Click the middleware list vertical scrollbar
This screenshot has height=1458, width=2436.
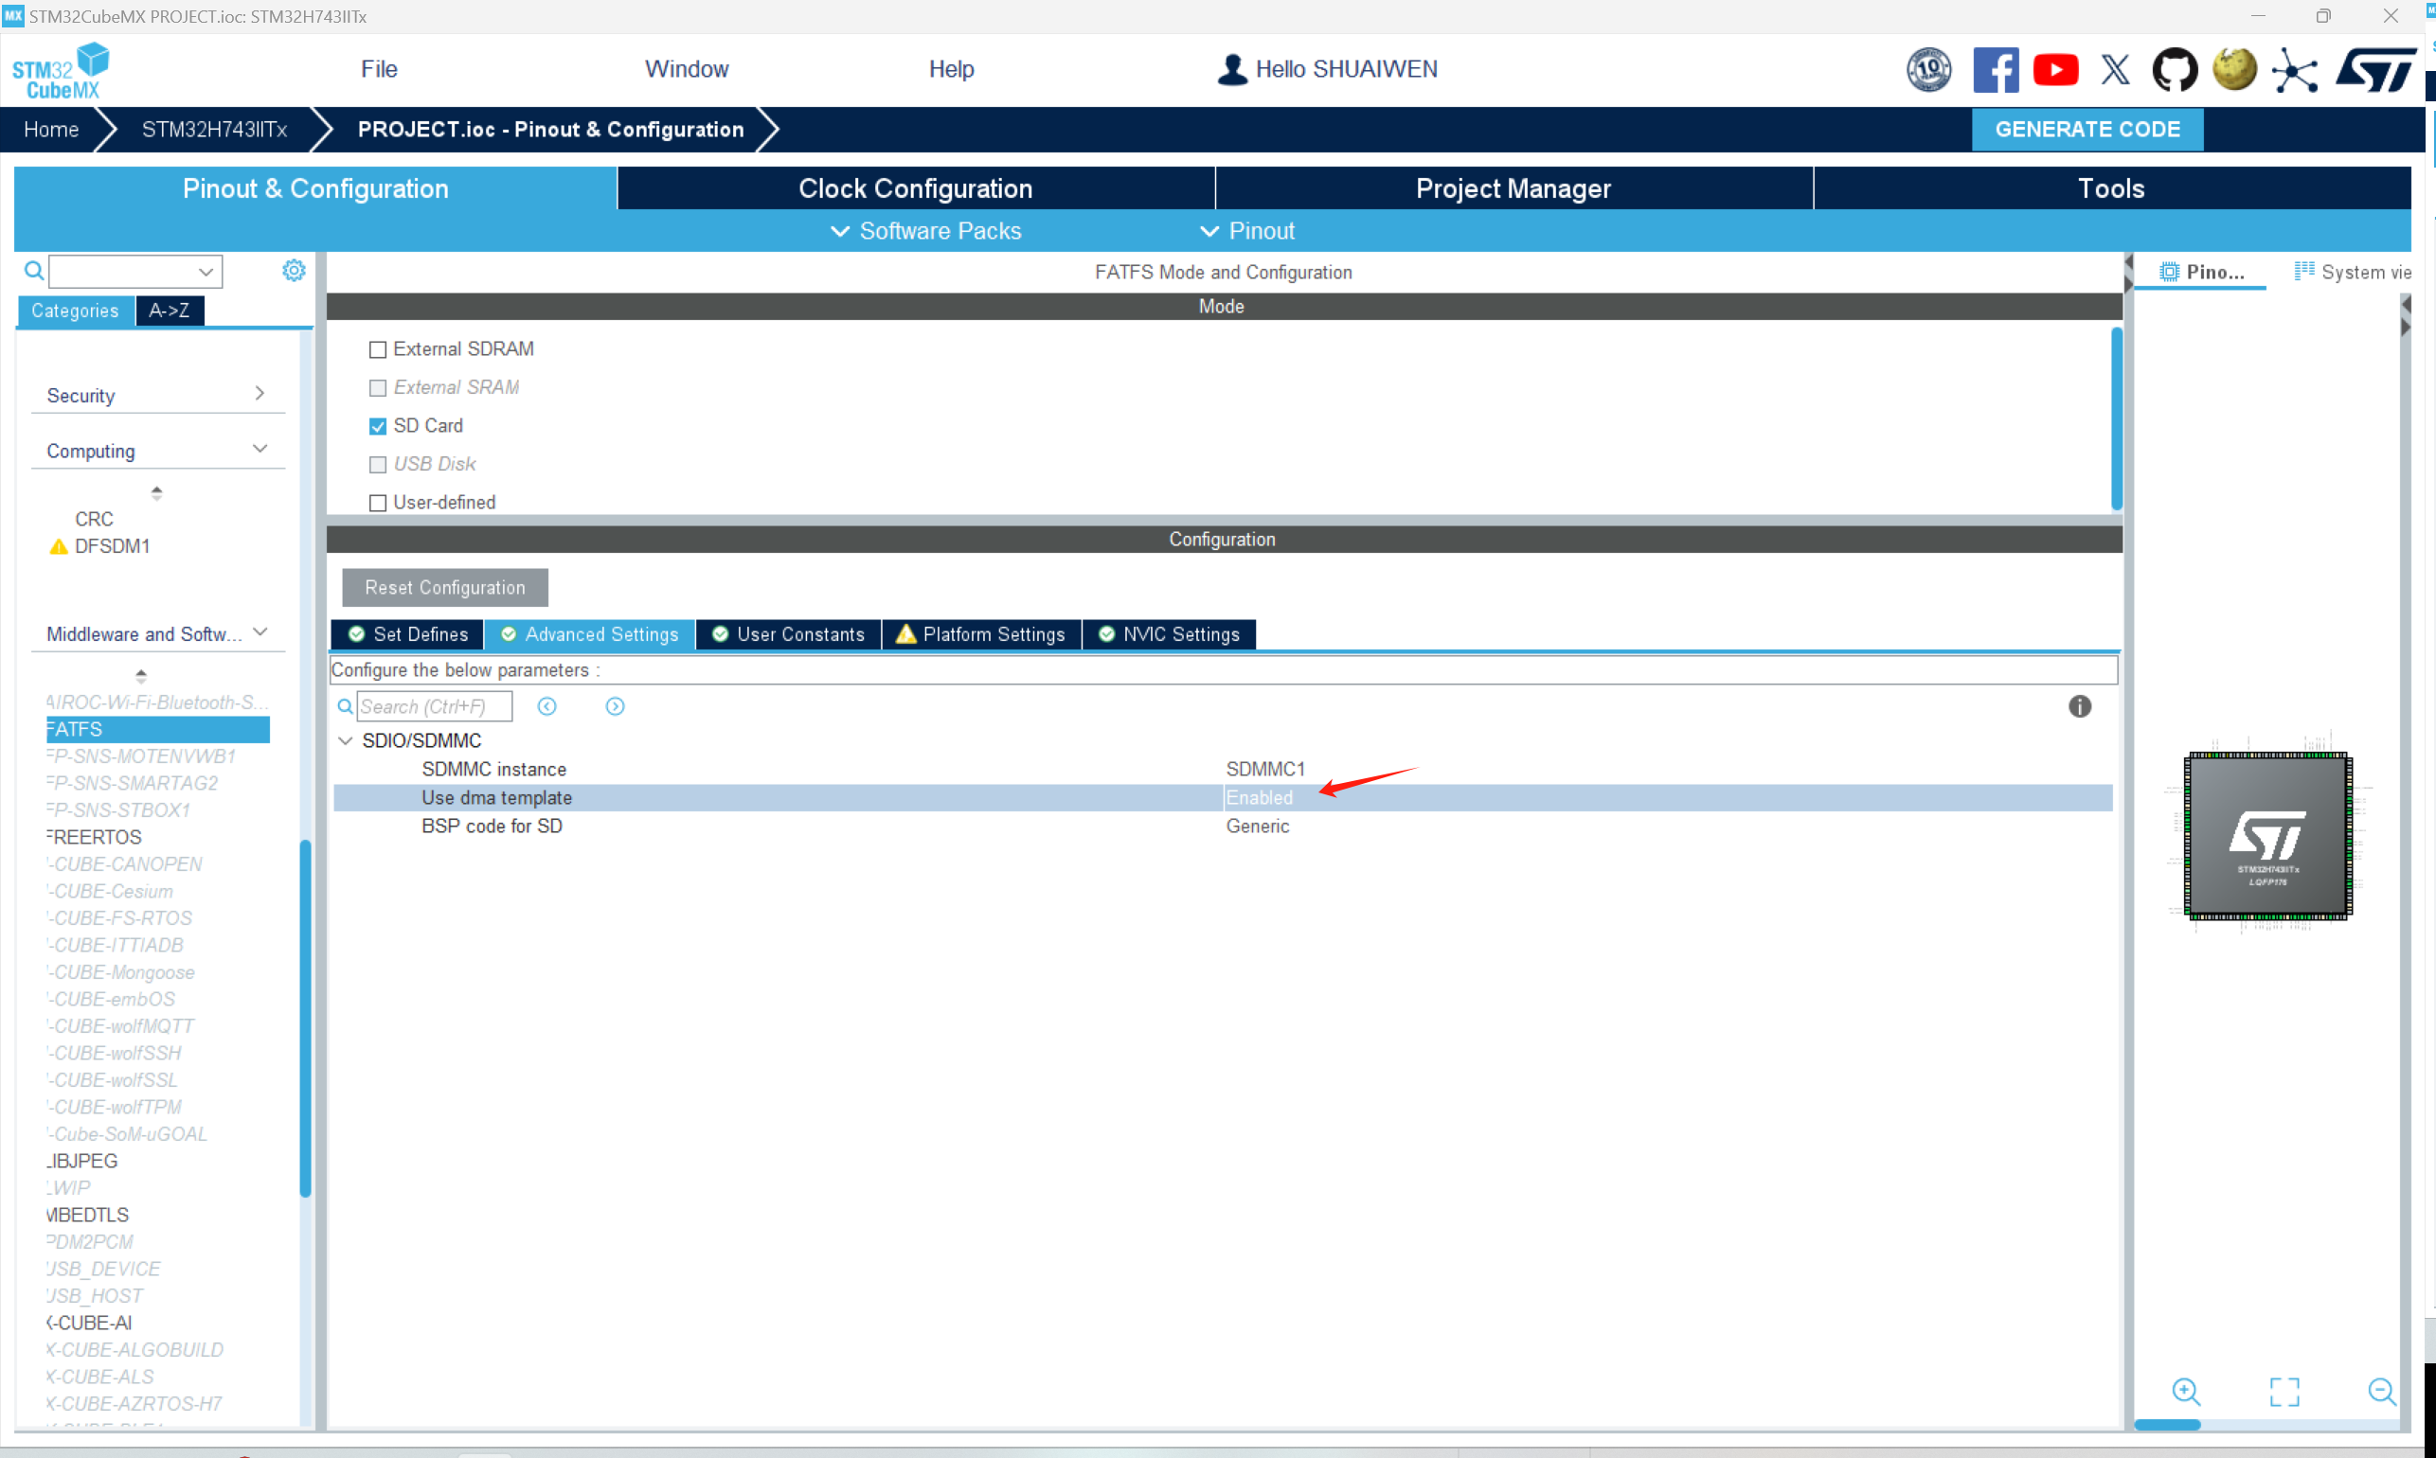tap(305, 1017)
